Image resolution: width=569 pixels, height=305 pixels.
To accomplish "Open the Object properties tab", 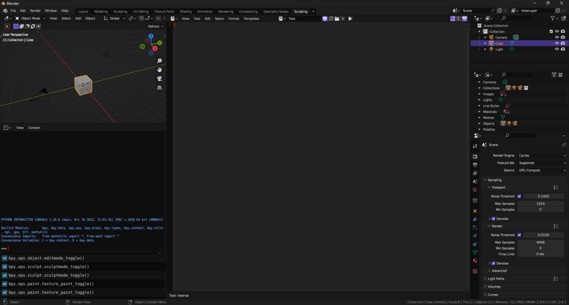I will [475, 211].
